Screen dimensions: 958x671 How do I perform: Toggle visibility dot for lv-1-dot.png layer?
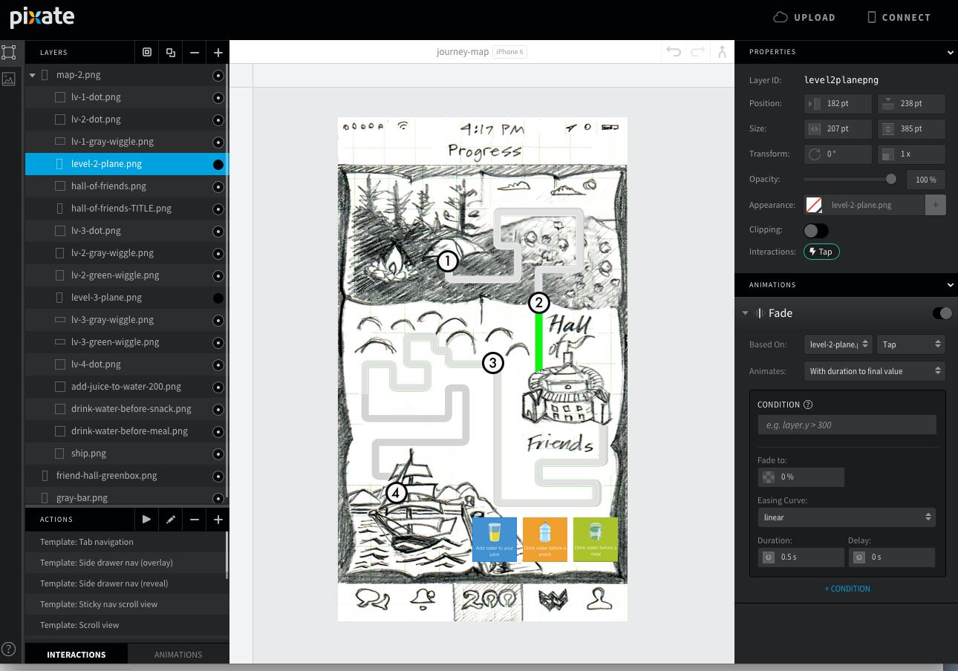pos(218,97)
